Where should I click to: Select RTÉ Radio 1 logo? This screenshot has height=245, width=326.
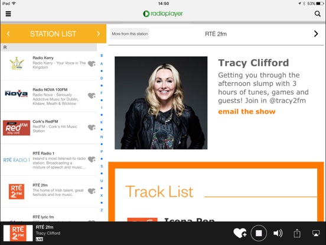17,160
